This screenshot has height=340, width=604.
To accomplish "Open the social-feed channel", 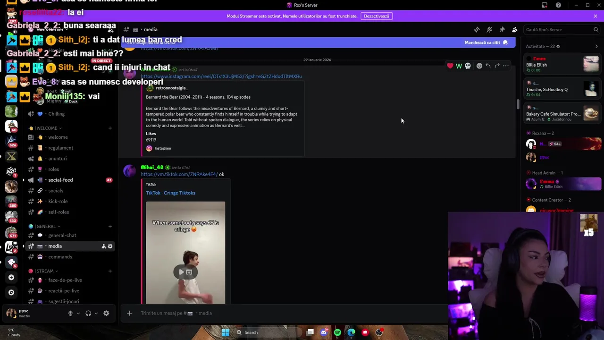I will (x=70, y=180).
